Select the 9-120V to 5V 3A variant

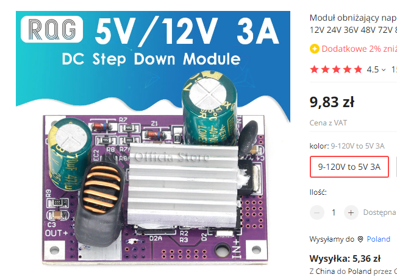(349, 167)
